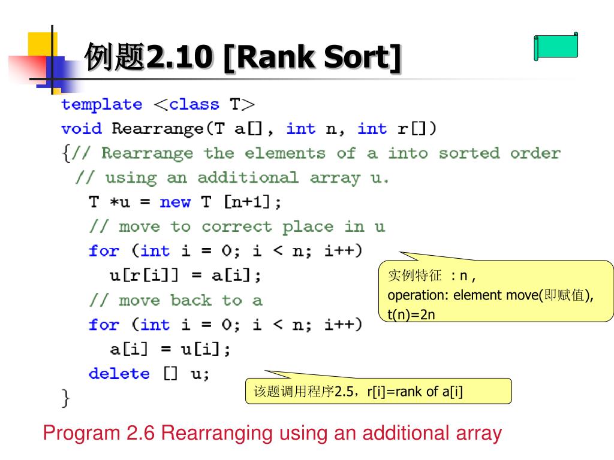The image size is (614, 460).
Task: Click the "void Rearrange(T a[], int n, int r[])" line
Action: 249,129
